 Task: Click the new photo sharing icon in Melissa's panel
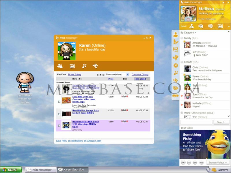[x=220, y=26]
